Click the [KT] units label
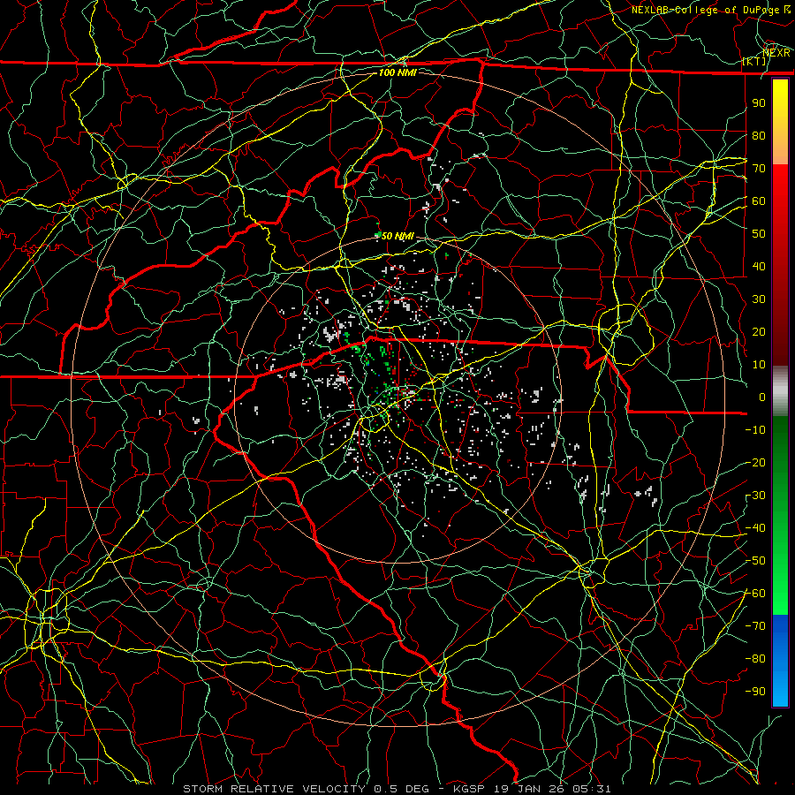 754,61
